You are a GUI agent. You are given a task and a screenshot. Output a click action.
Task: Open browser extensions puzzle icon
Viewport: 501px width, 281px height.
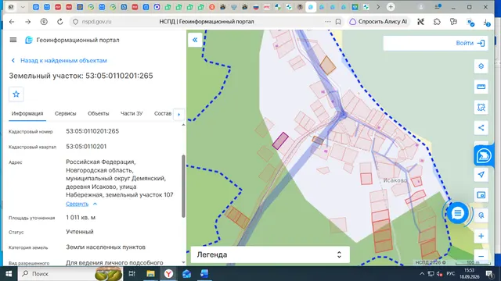click(x=437, y=22)
